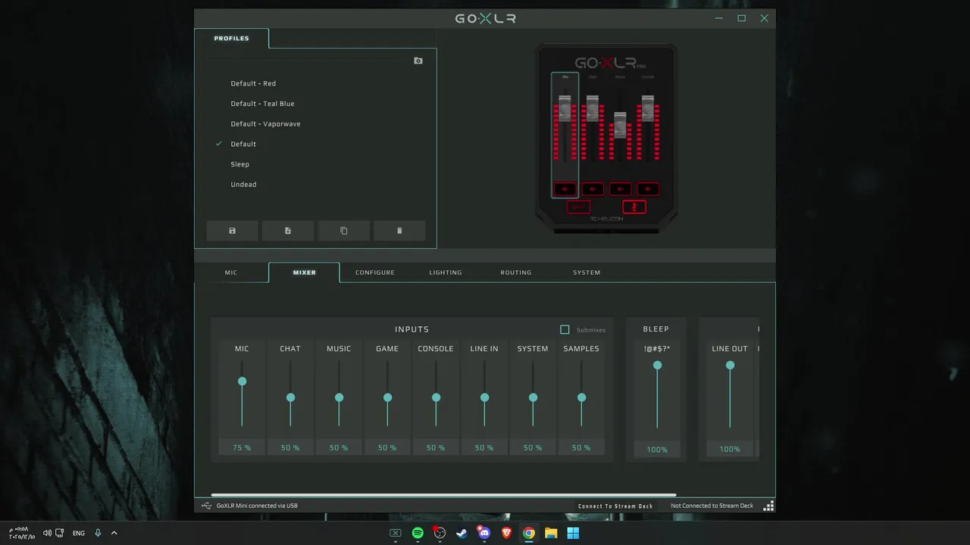Click the ENG language indicator in the tray
The height and width of the screenshot is (545, 970).
tap(79, 534)
